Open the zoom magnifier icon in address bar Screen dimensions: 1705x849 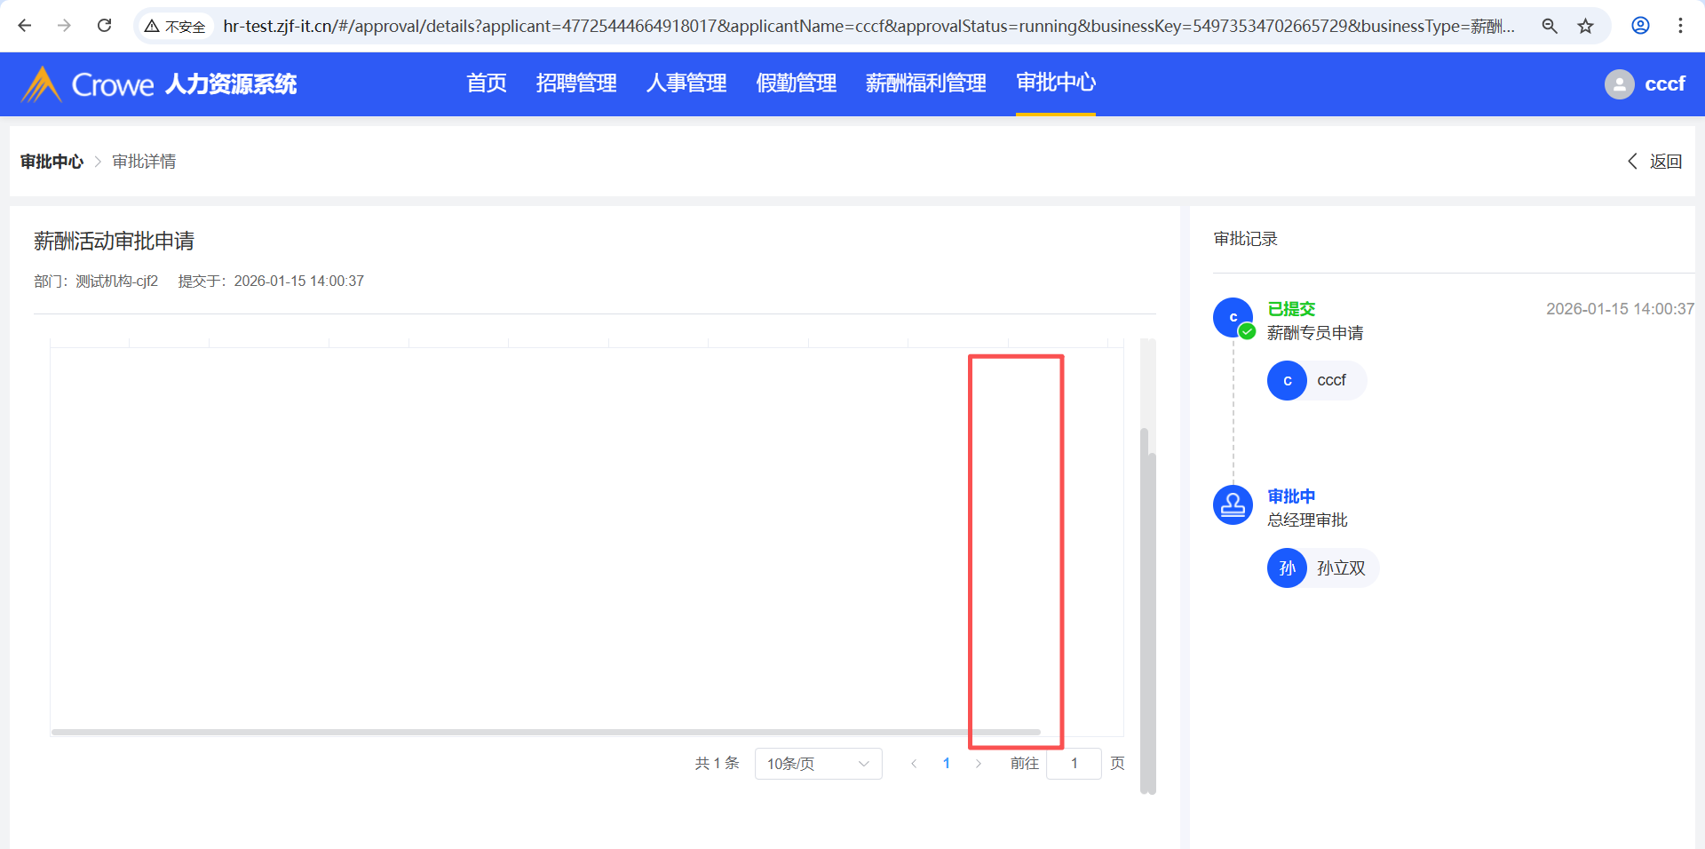[1550, 26]
